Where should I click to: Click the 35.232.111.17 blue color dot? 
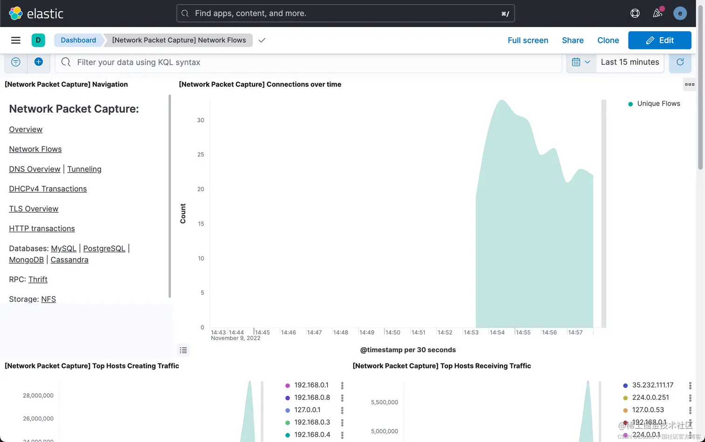coord(626,385)
